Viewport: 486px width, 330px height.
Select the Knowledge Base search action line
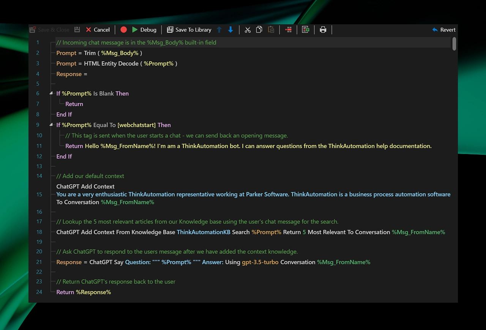[251, 232]
